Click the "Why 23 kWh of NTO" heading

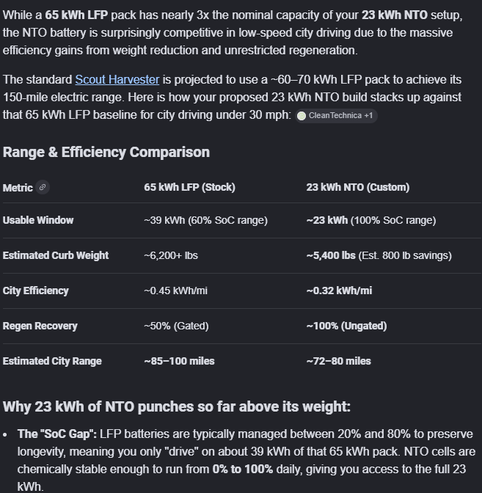click(177, 406)
